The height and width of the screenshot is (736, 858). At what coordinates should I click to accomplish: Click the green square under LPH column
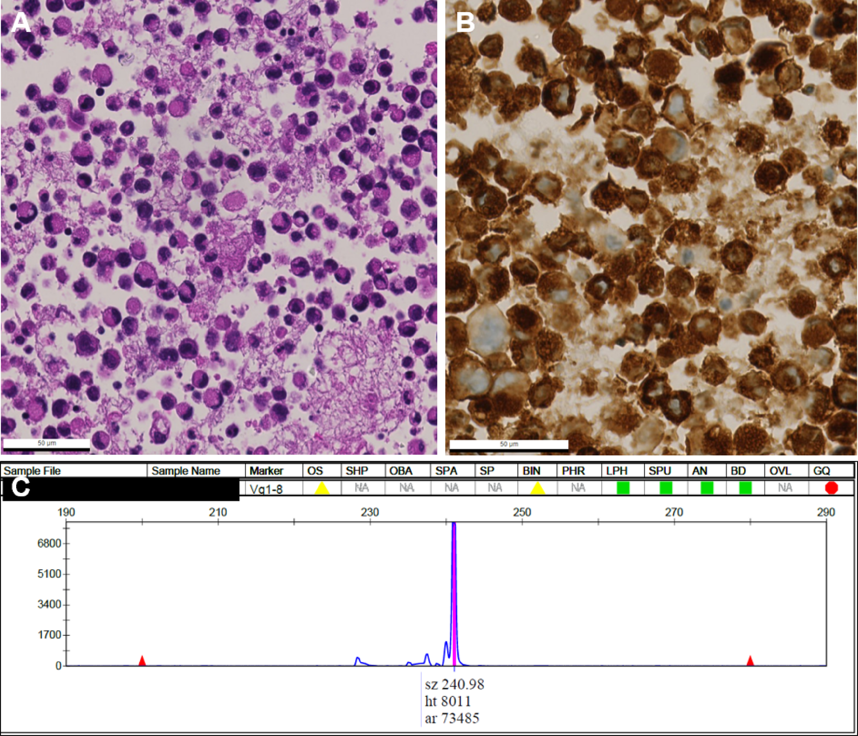[623, 488]
